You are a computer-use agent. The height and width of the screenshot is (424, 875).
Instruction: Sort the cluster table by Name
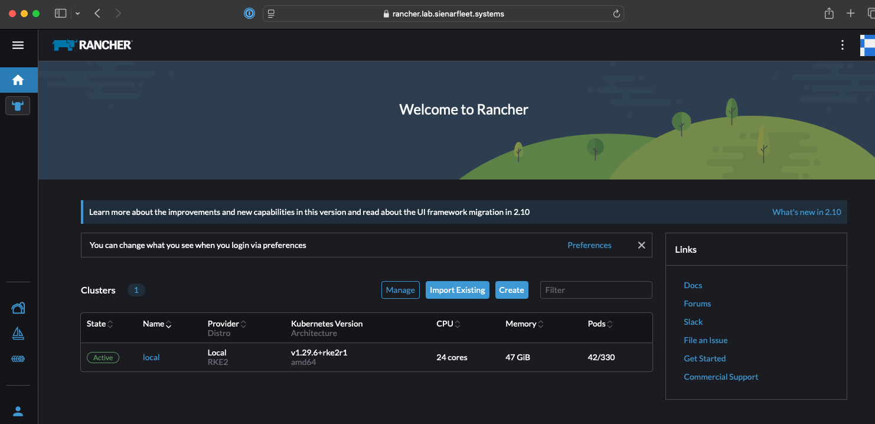click(x=156, y=324)
